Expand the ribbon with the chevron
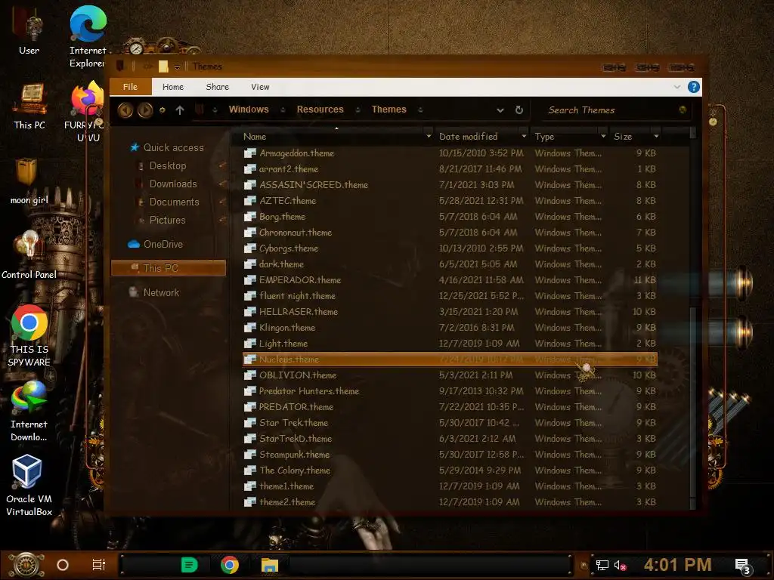The width and height of the screenshot is (774, 580). (x=676, y=88)
